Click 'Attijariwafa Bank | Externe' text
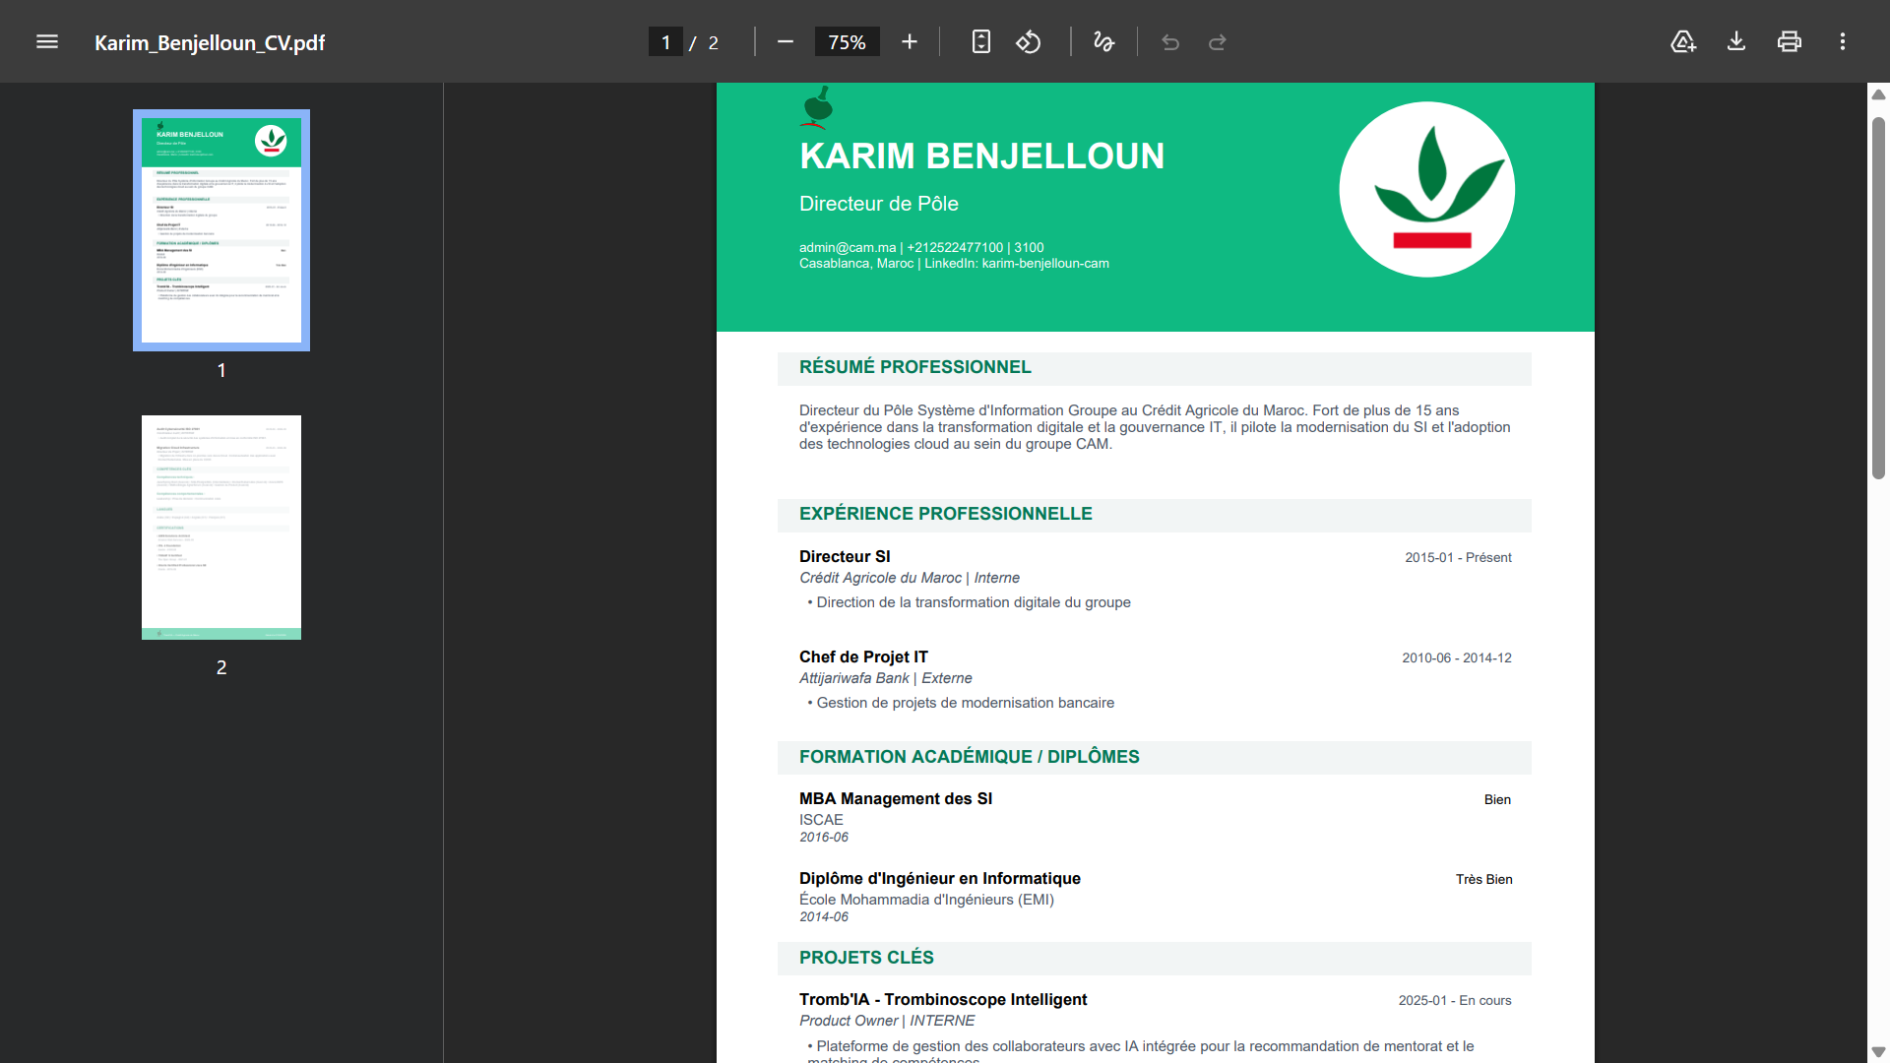The image size is (1890, 1063). (886, 678)
